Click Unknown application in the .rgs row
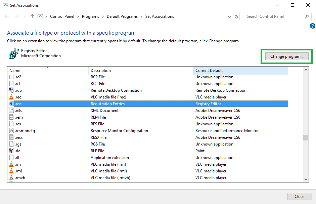316x204 pixels. (215, 144)
